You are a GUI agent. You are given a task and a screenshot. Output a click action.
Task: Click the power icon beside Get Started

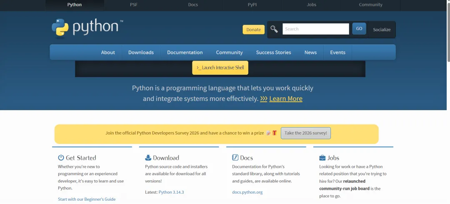(x=61, y=157)
